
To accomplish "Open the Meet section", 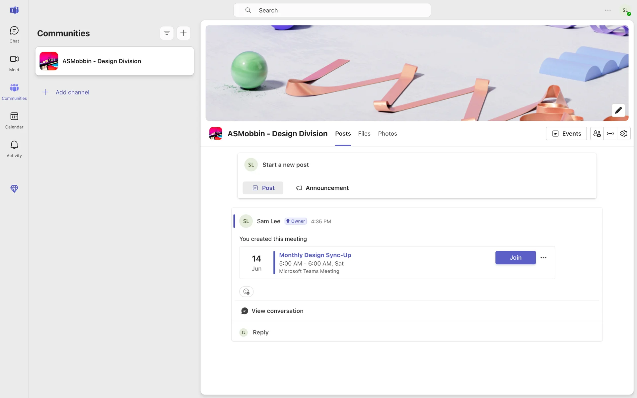I will [x=14, y=63].
